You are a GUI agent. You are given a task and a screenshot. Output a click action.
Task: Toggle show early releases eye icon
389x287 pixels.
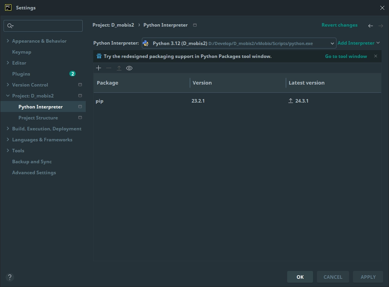tap(129, 68)
